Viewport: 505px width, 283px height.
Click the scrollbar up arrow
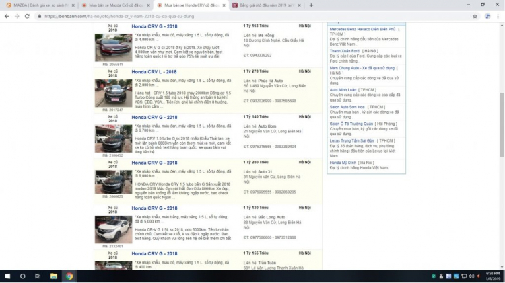502,25
